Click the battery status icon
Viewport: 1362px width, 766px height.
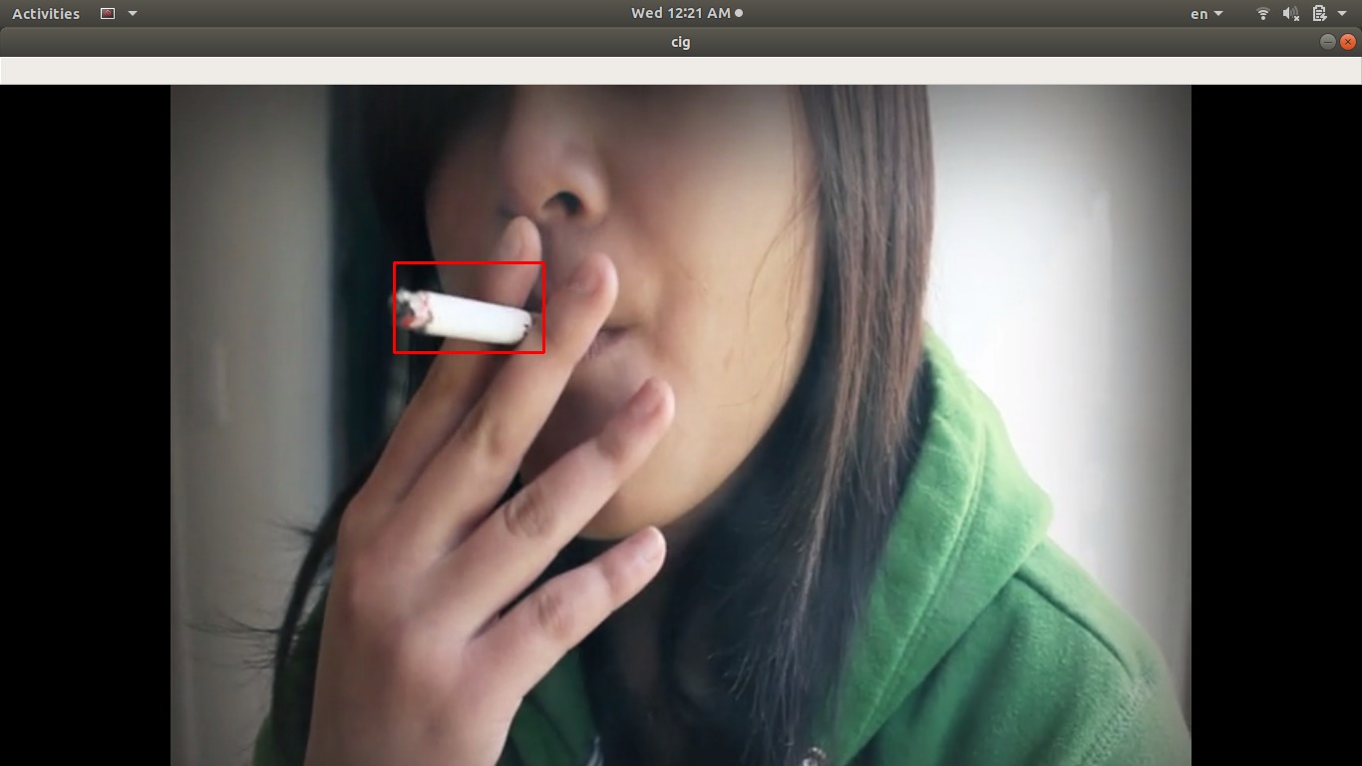pos(1319,14)
